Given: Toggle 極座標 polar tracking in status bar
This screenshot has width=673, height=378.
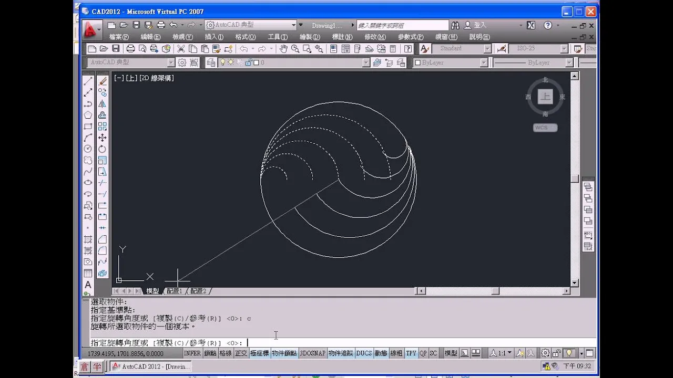Looking at the screenshot, I should [260, 353].
